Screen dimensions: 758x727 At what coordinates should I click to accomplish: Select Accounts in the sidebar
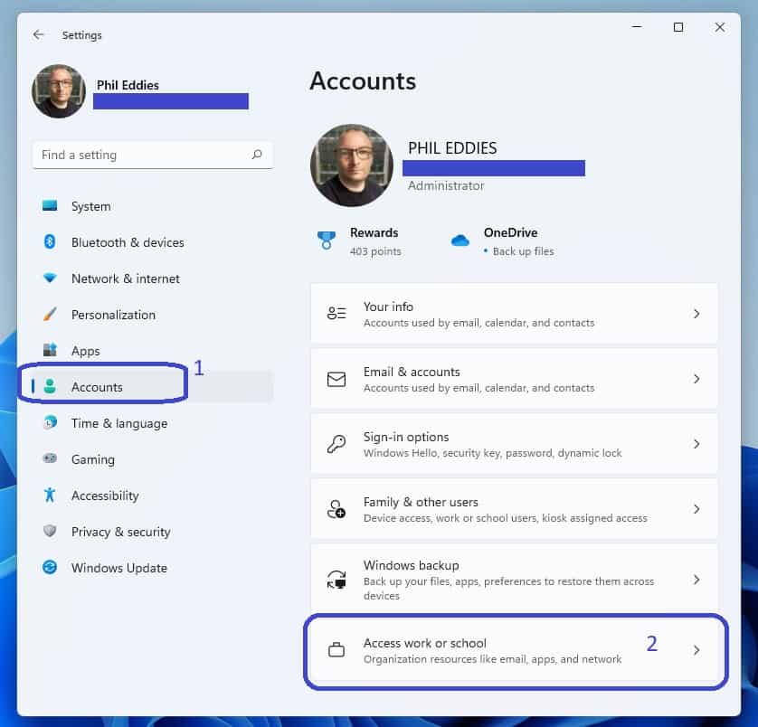tap(153, 387)
